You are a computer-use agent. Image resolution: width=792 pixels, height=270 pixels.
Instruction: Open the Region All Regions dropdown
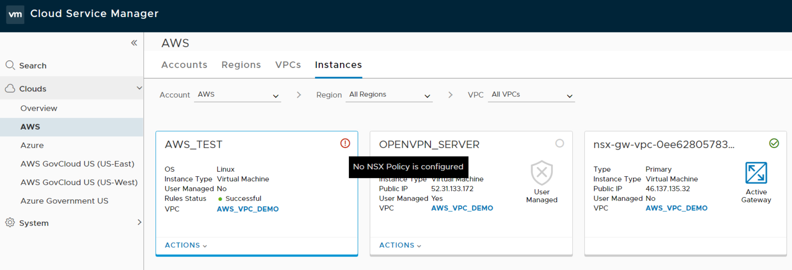[389, 95]
